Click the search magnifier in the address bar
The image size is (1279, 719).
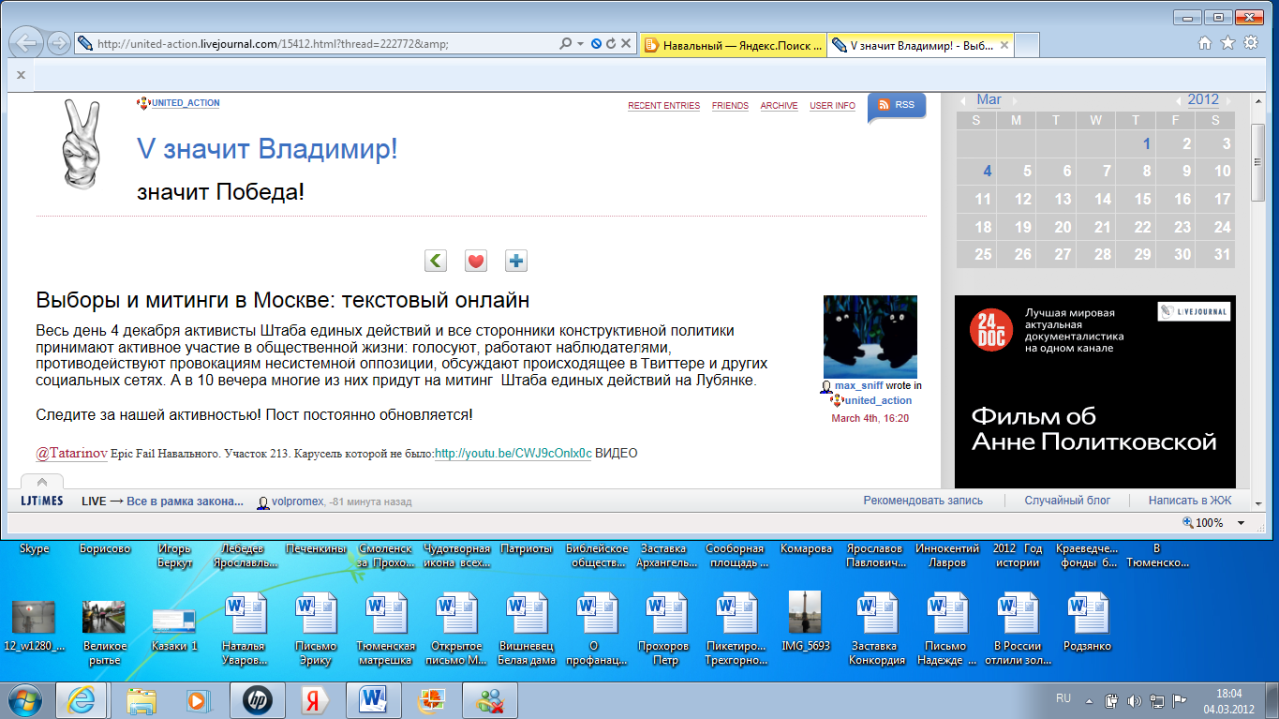coord(566,44)
